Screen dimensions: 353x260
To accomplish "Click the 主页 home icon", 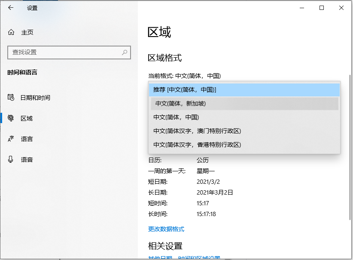I will 11,32.
